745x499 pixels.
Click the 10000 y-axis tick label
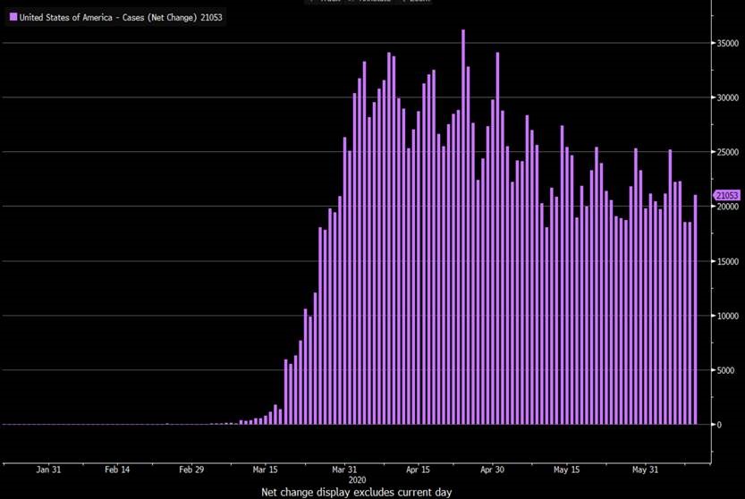(727, 316)
